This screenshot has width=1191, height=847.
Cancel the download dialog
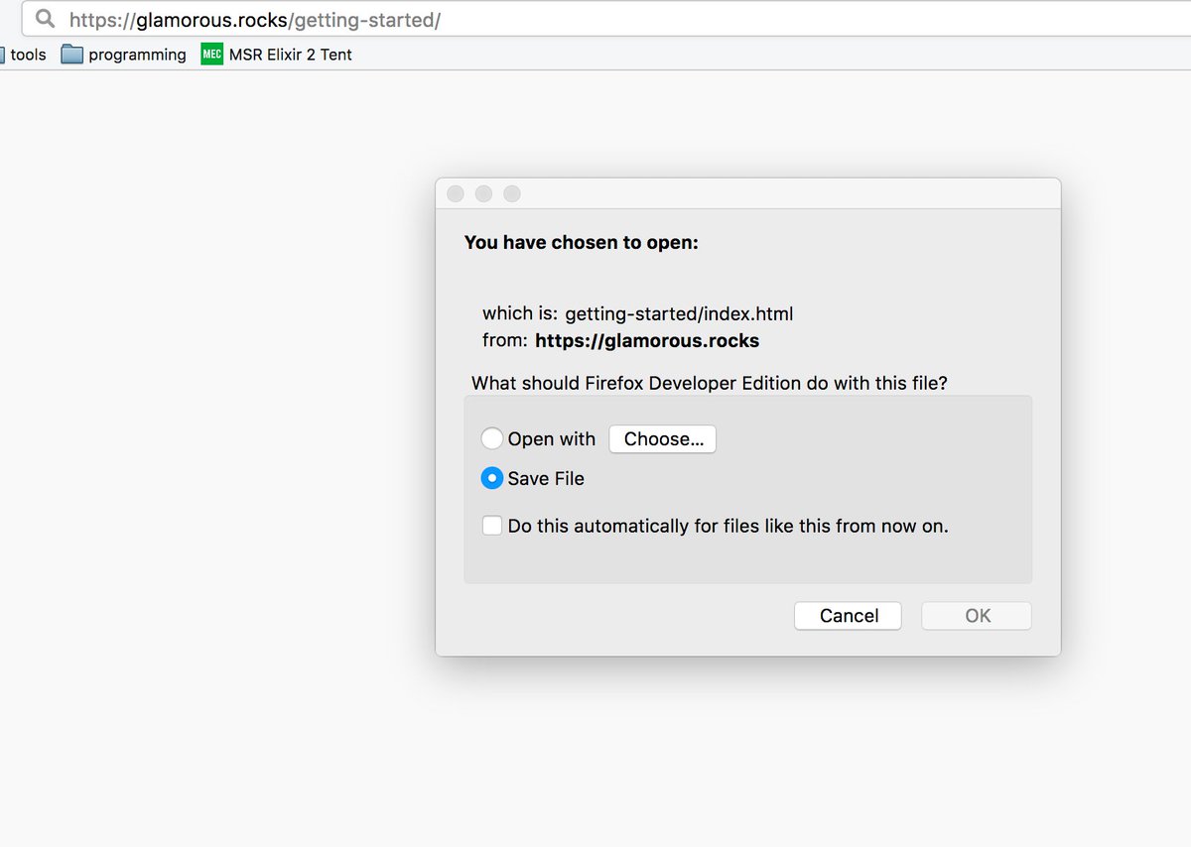pyautogui.click(x=849, y=616)
